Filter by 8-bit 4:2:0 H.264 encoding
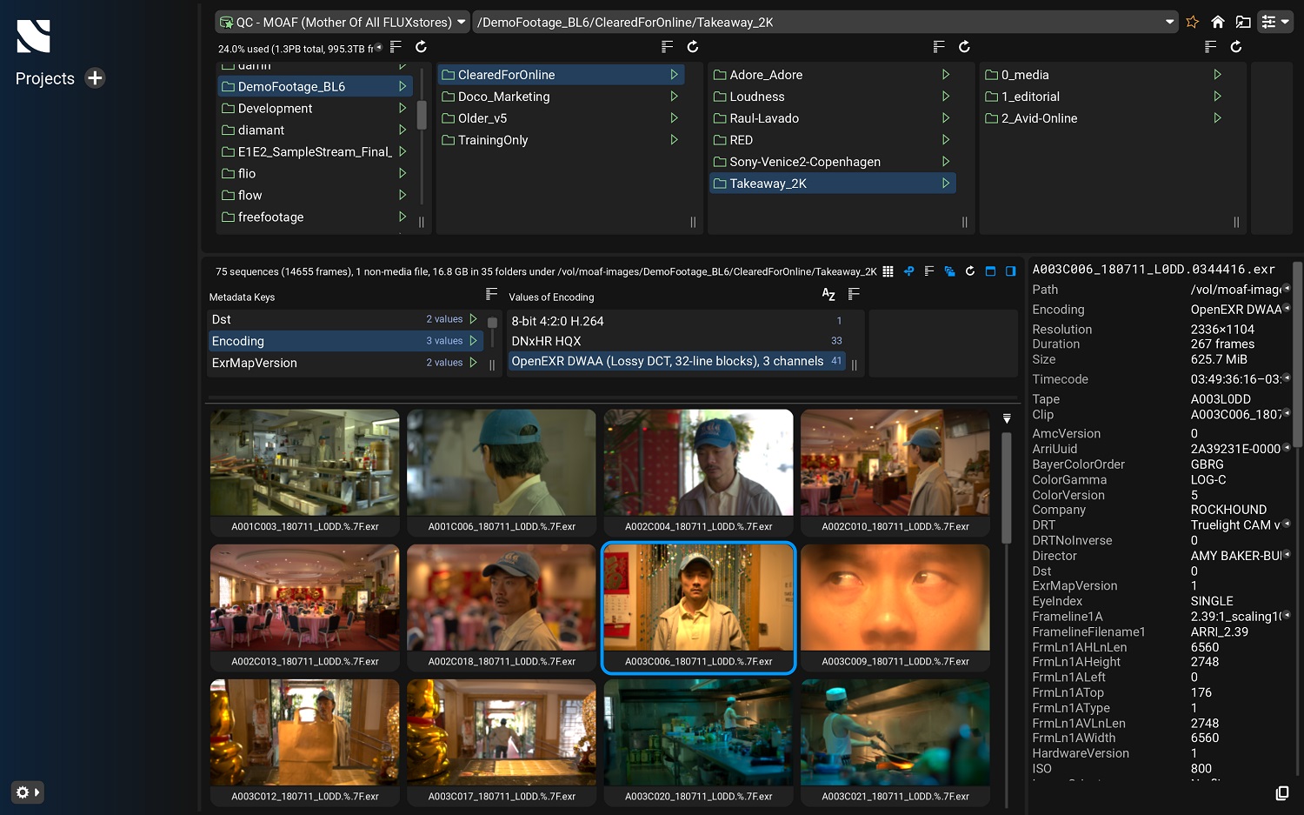The width and height of the screenshot is (1304, 815). [676, 321]
